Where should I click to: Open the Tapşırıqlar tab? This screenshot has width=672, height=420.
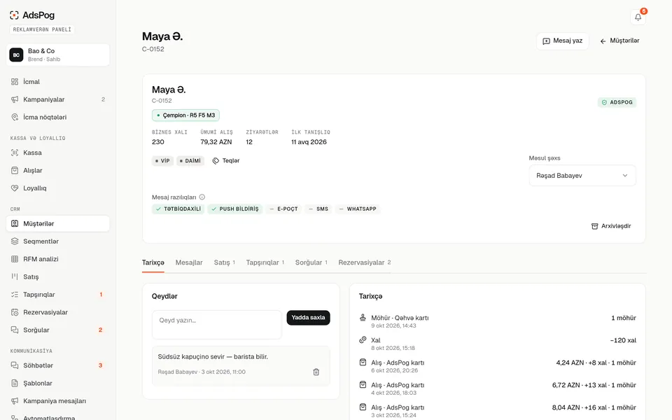click(265, 262)
